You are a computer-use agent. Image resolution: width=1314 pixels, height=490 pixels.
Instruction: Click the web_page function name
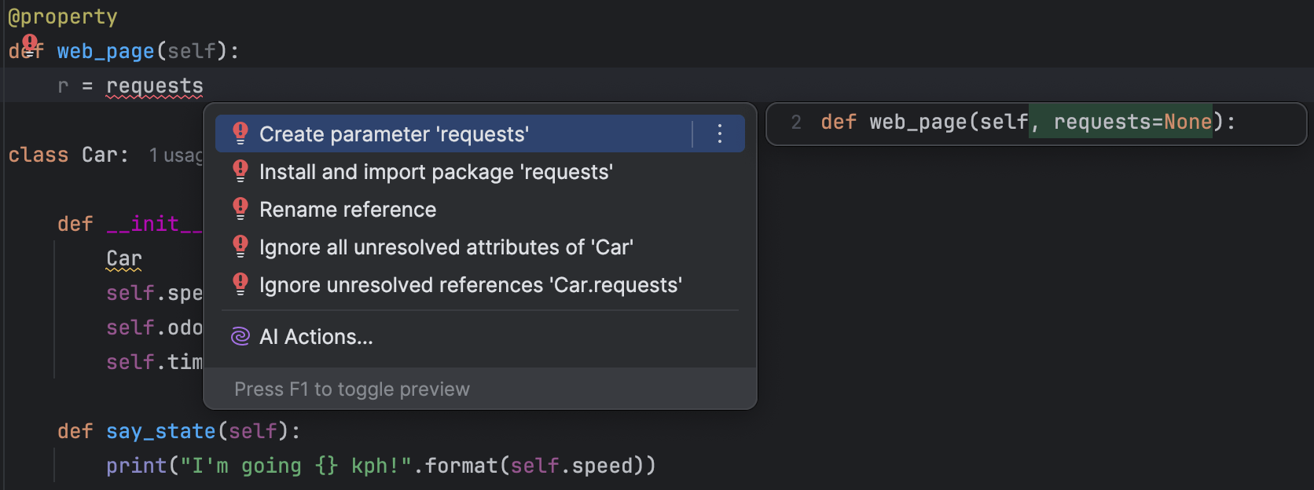pos(105,51)
